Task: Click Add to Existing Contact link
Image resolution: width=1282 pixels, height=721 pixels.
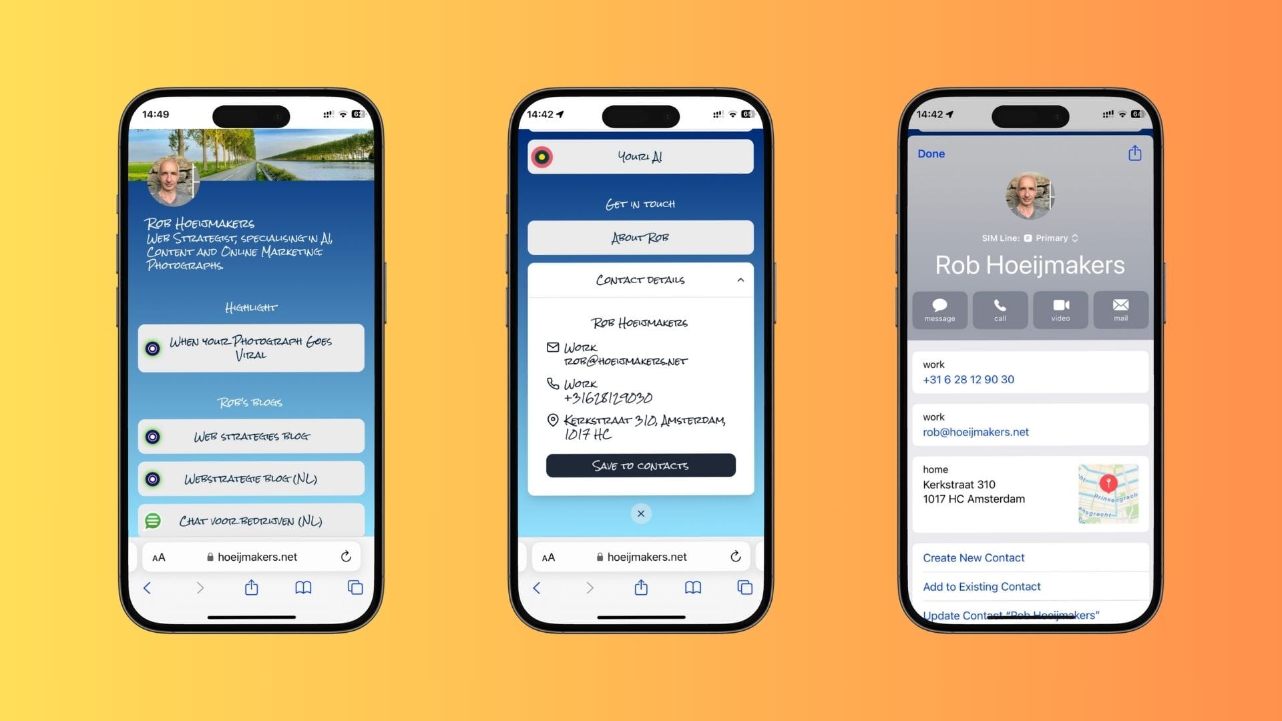Action: (982, 586)
